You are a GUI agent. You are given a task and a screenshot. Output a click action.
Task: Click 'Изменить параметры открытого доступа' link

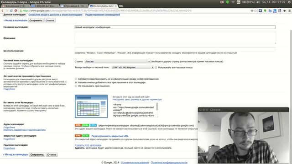(x=24, y=130)
